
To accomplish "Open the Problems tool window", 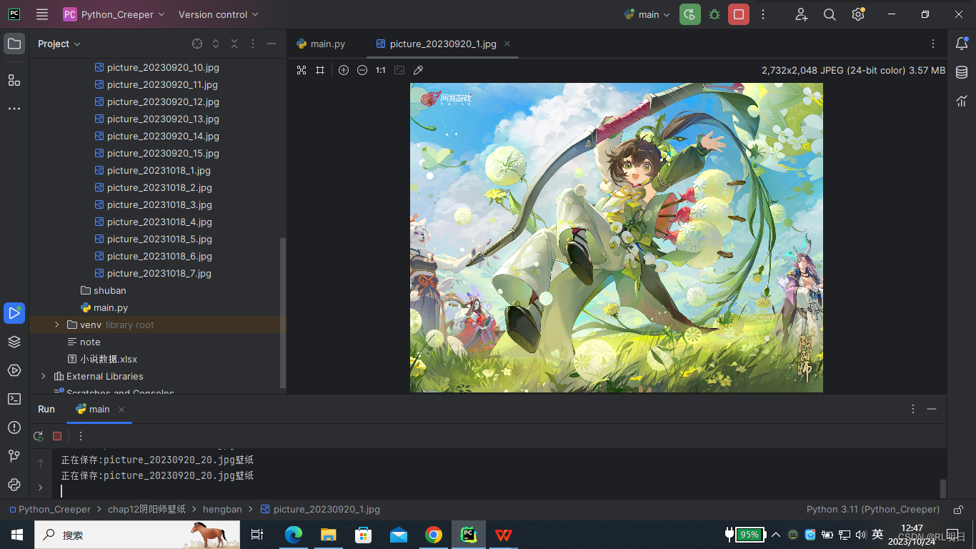I will [x=14, y=427].
